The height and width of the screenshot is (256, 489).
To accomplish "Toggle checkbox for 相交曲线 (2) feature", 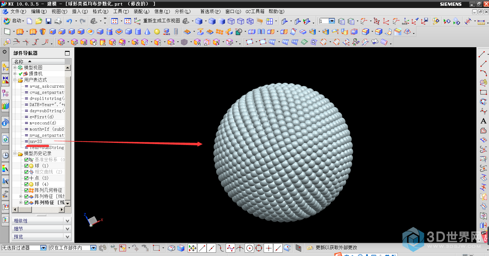I will (26, 172).
